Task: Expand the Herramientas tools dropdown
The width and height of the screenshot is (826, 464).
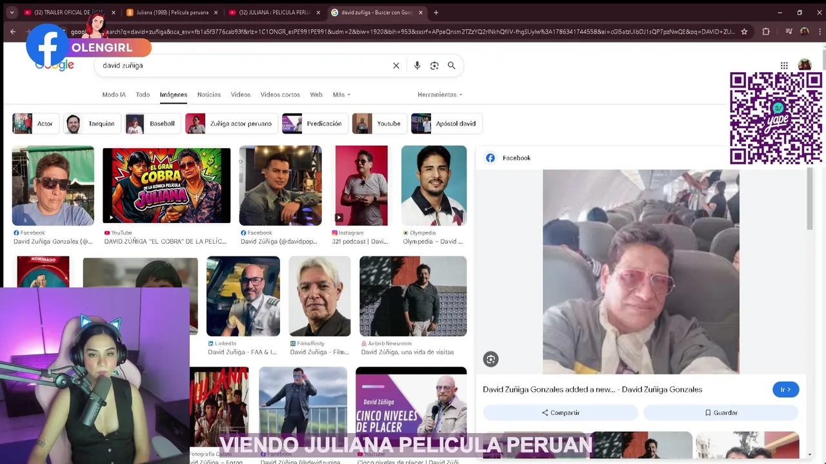Action: coord(440,95)
